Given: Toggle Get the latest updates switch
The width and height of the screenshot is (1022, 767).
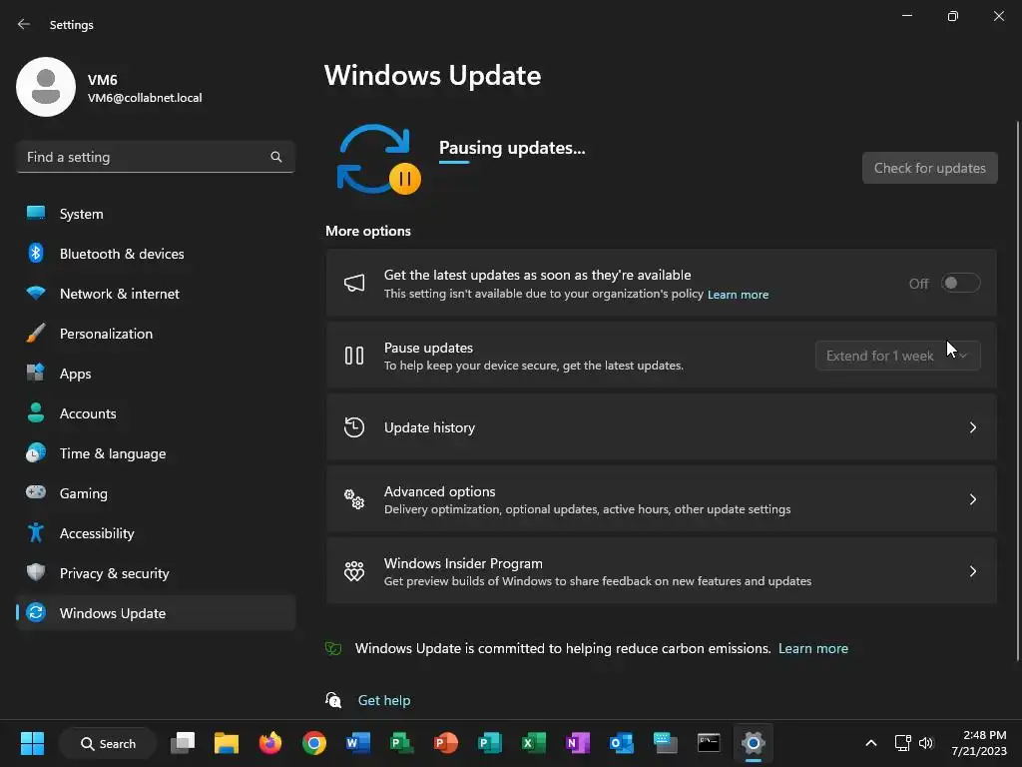Looking at the screenshot, I should (961, 283).
